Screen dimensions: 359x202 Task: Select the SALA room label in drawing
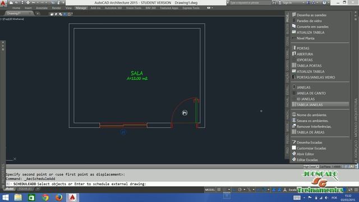137,74
